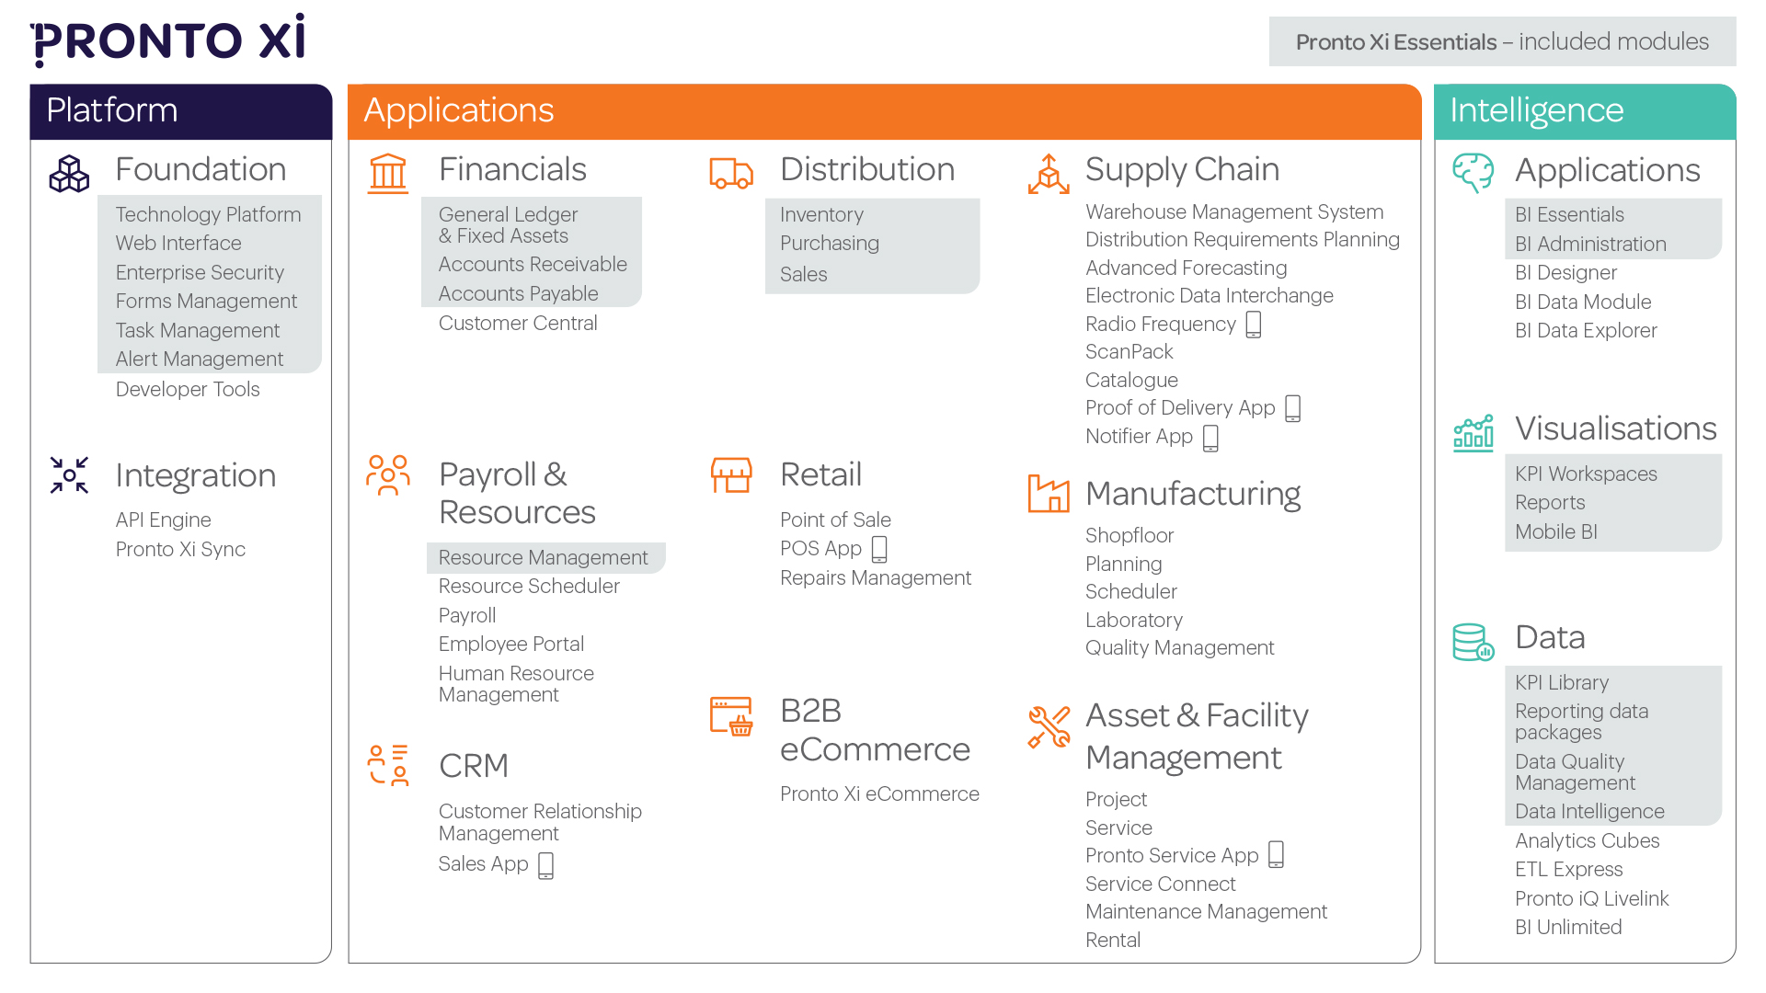The image size is (1766, 993).
Task: Click the Manufacturing factory icon
Action: pyautogui.click(x=1049, y=494)
